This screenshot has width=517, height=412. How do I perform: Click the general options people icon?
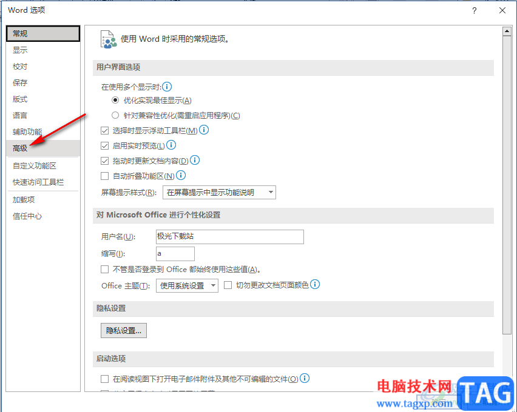[109, 39]
